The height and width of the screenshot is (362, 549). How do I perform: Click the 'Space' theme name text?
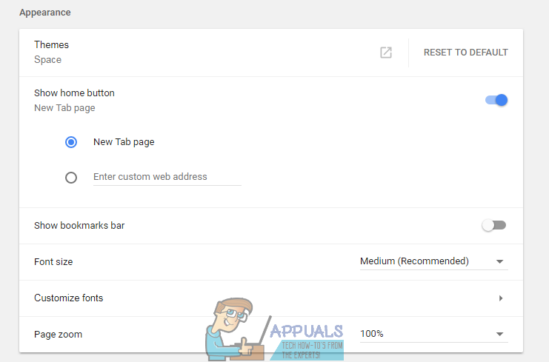coord(47,60)
